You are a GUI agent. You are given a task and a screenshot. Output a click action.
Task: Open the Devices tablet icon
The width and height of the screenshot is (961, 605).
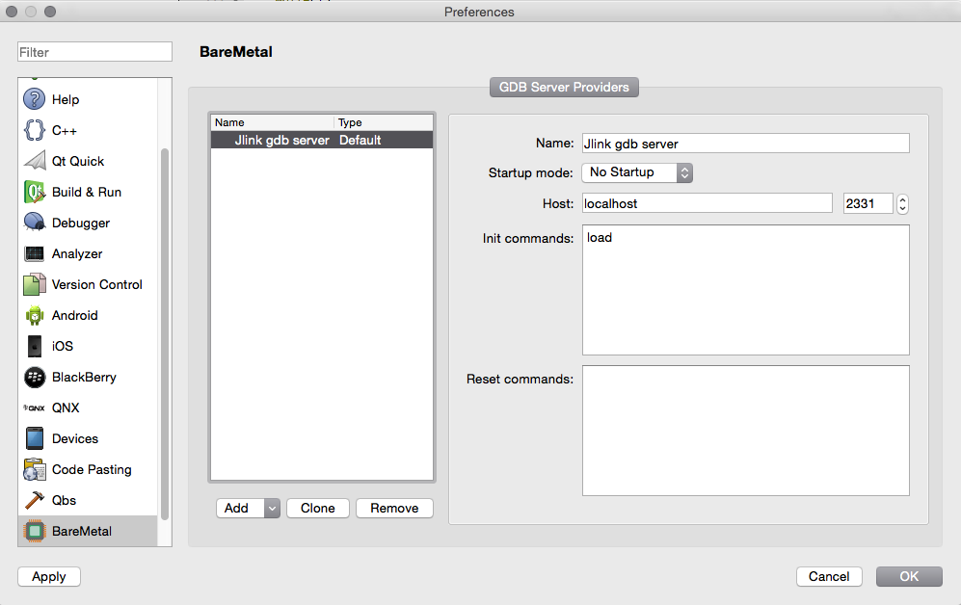point(35,438)
